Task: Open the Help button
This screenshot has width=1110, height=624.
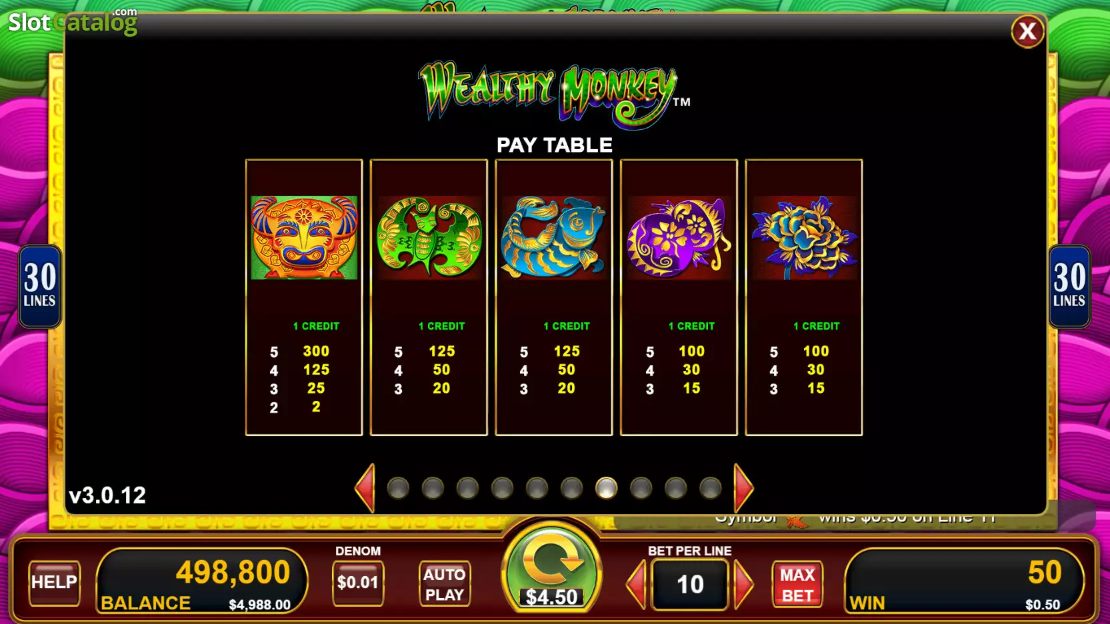Action: [x=54, y=583]
